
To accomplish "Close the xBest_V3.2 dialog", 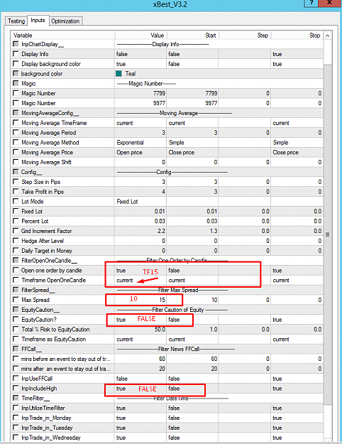I will [x=329, y=3].
